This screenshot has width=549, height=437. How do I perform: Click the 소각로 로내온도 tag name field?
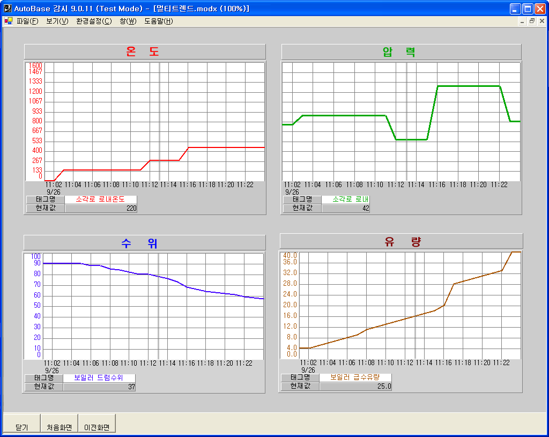point(100,199)
